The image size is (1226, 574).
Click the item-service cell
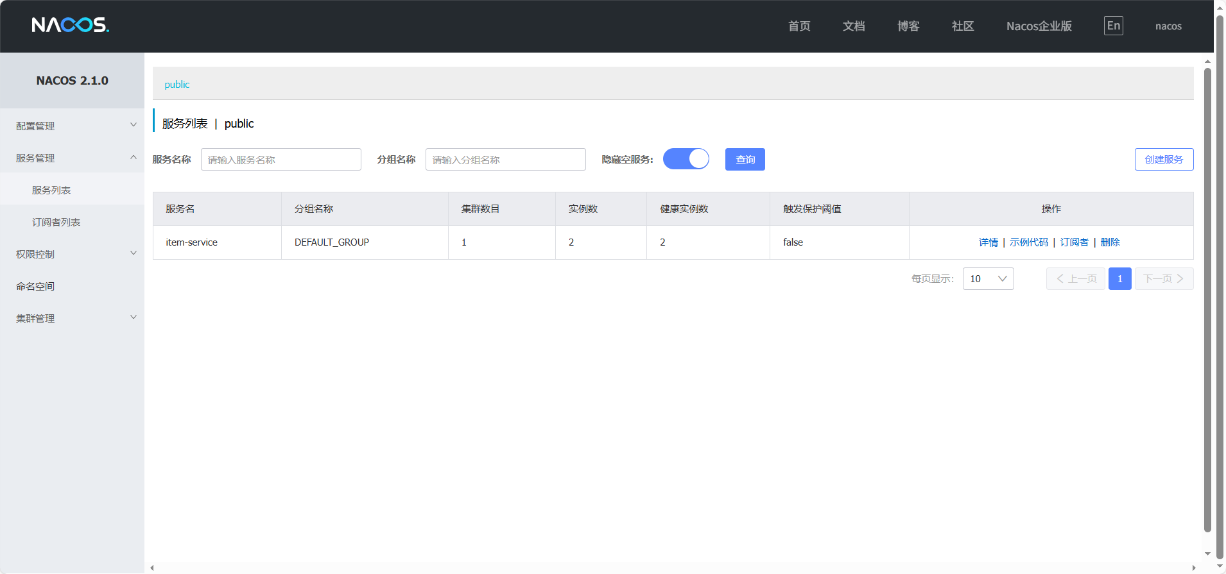click(x=217, y=242)
